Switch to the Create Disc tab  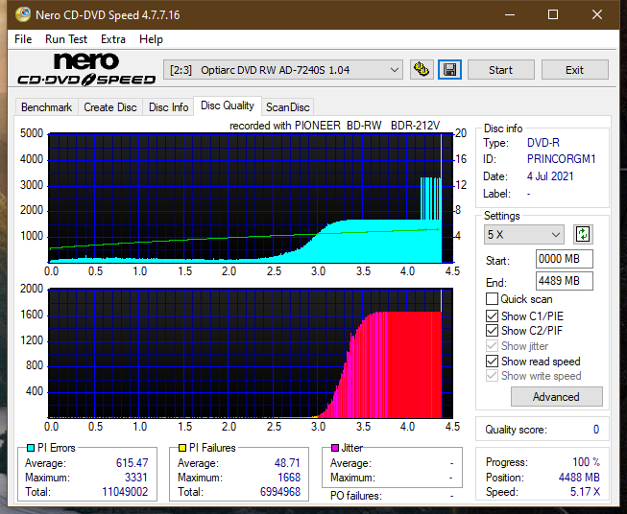pos(110,107)
